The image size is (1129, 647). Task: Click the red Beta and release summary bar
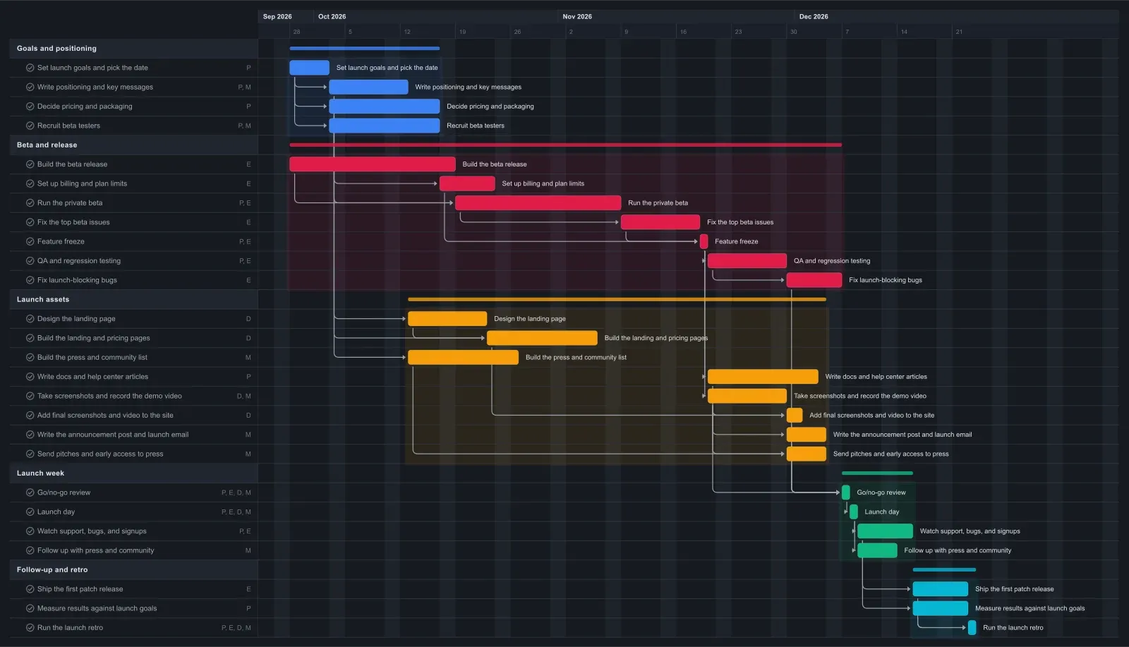tap(565, 145)
